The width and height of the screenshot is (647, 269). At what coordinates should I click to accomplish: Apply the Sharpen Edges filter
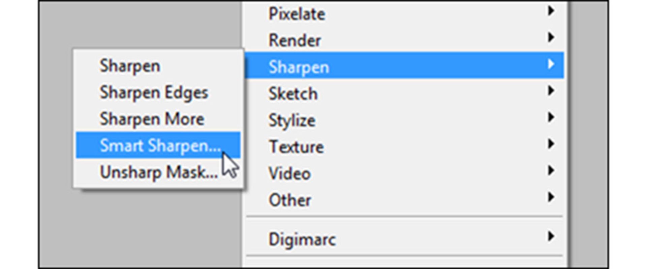(158, 92)
